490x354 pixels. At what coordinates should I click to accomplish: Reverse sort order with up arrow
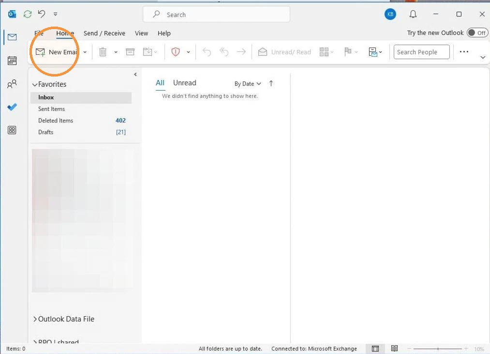271,83
